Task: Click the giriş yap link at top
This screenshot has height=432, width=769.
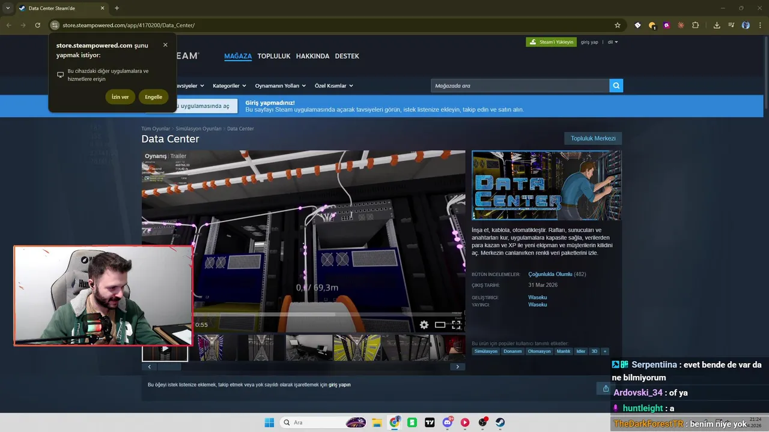Action: pos(589,42)
